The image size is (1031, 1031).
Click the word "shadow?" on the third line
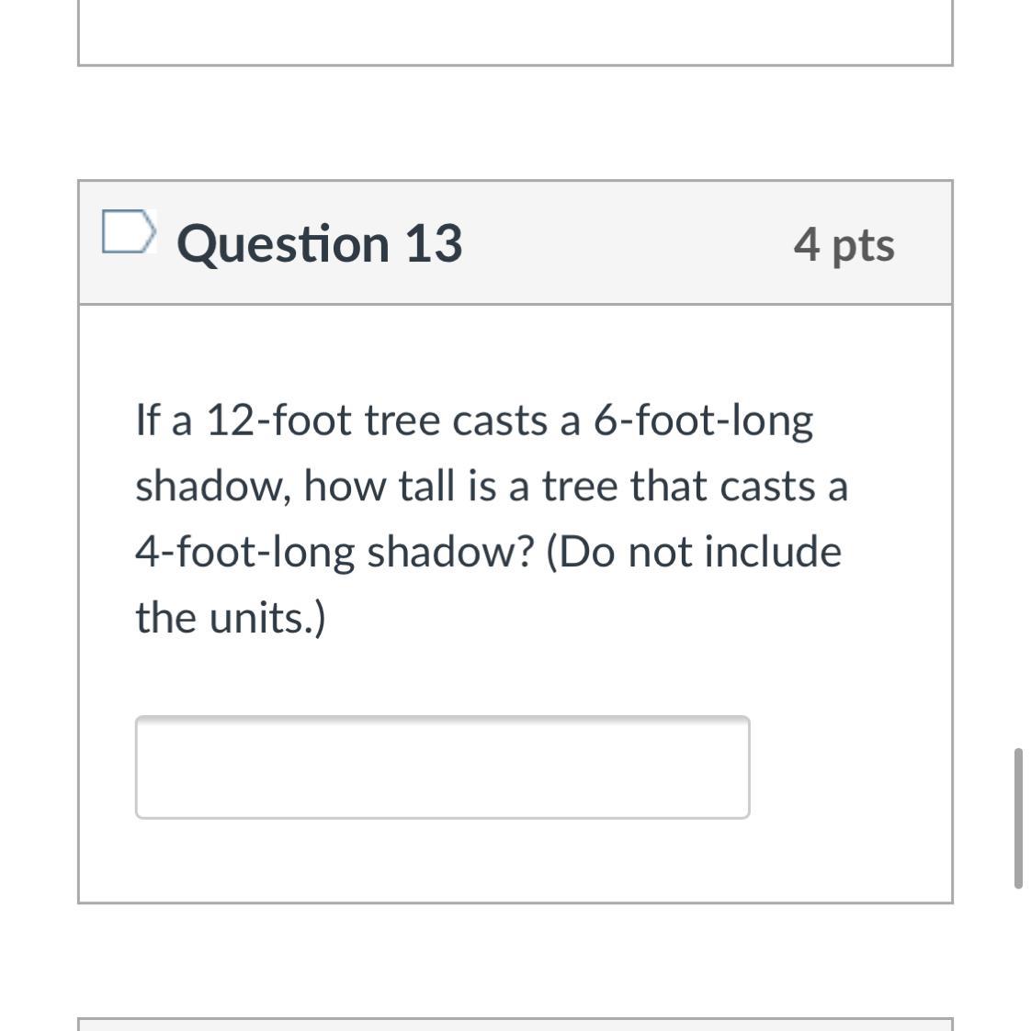(450, 552)
